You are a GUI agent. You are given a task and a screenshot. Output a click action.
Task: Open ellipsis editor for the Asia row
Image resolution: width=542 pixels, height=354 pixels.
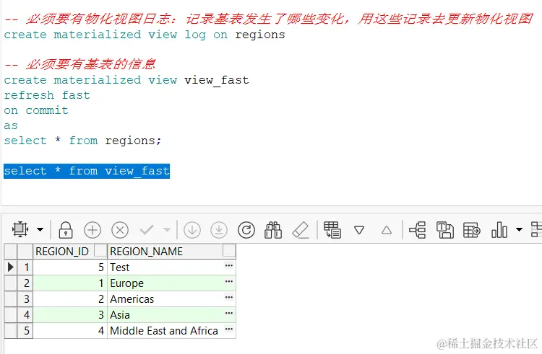pyautogui.click(x=229, y=313)
